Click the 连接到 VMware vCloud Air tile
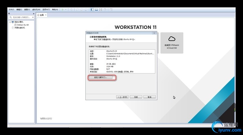The height and width of the screenshot is (135, 243). [x=172, y=43]
